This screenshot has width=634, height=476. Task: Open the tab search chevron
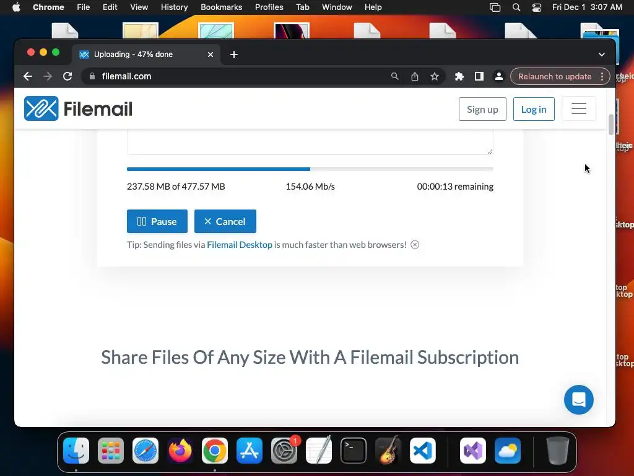[x=602, y=55]
